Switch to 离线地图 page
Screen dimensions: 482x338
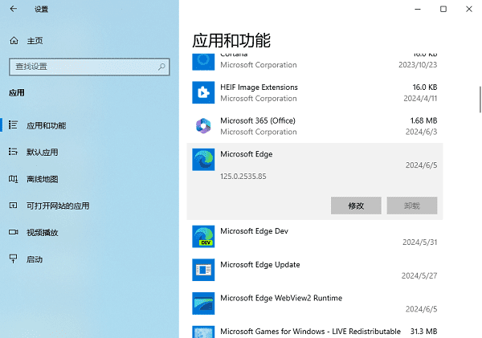[42, 179]
